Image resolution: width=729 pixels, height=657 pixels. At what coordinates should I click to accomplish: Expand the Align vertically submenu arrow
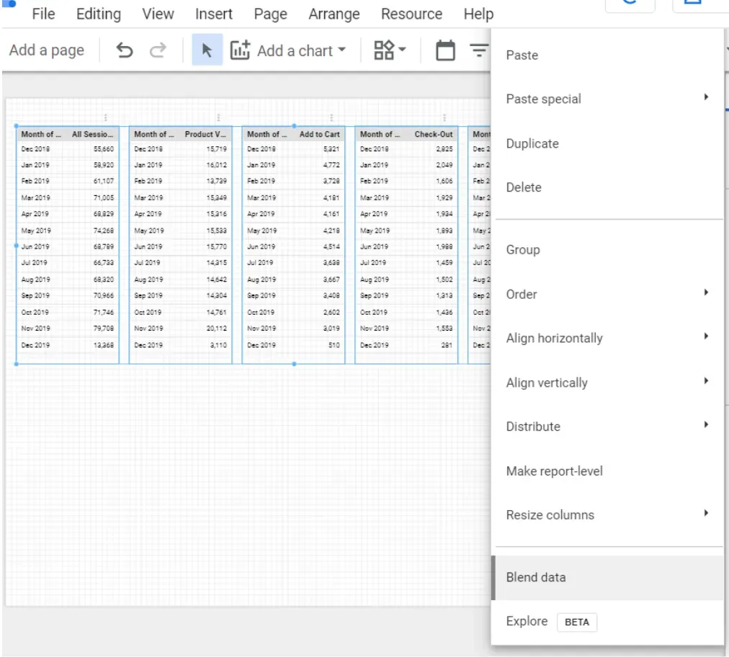coord(706,381)
